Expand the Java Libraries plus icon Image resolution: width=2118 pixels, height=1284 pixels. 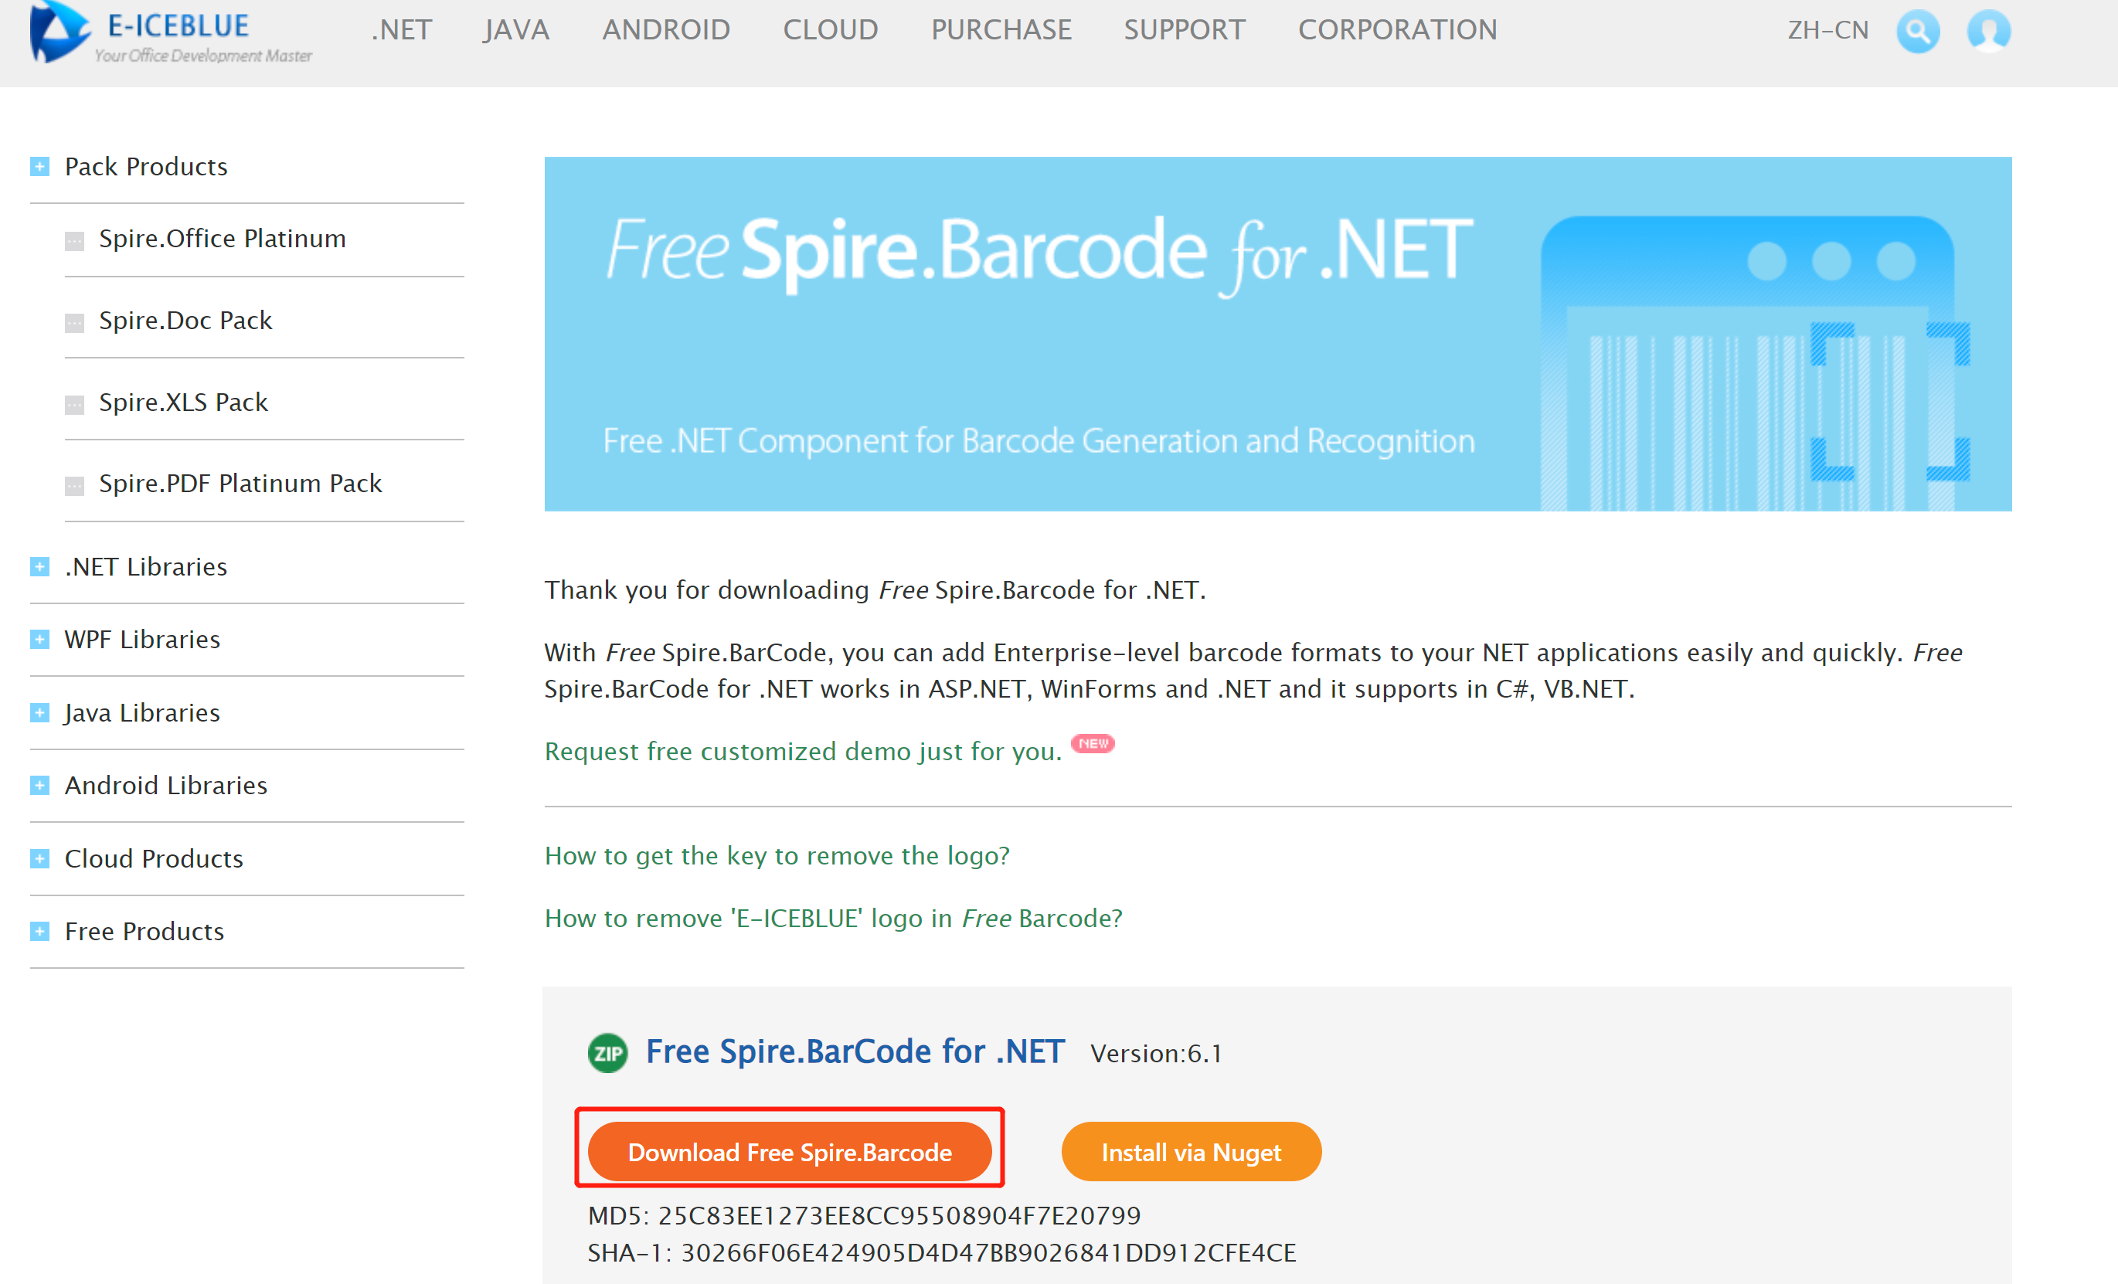click(x=39, y=712)
